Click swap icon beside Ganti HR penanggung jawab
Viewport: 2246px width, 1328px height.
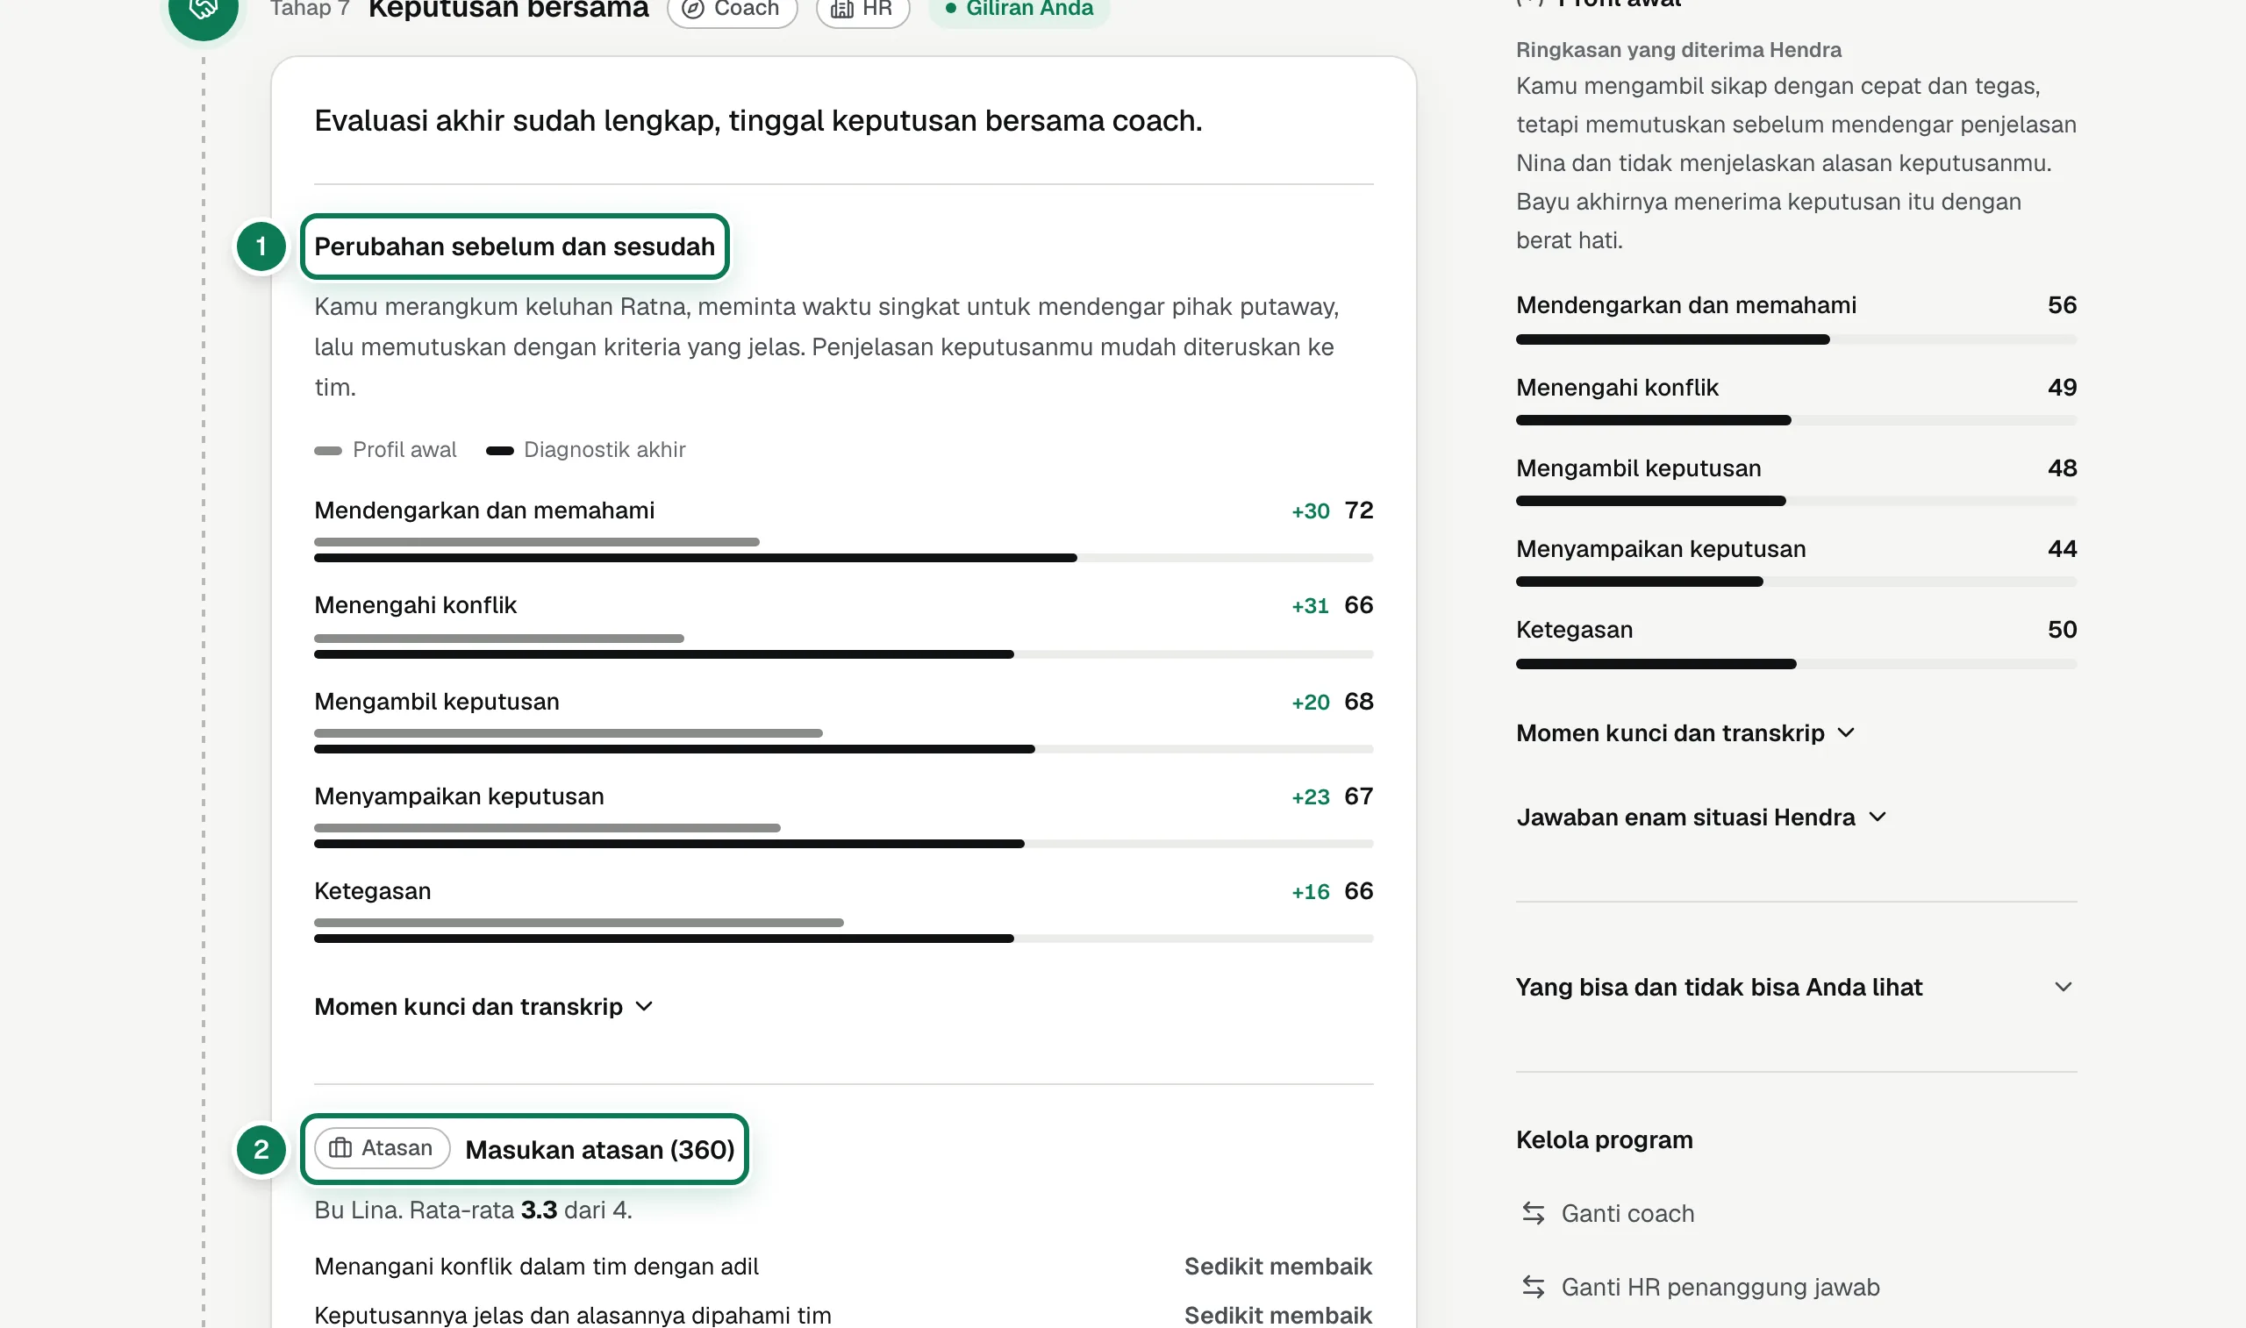click(1534, 1287)
